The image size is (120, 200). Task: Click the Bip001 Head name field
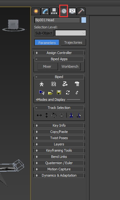57,20
